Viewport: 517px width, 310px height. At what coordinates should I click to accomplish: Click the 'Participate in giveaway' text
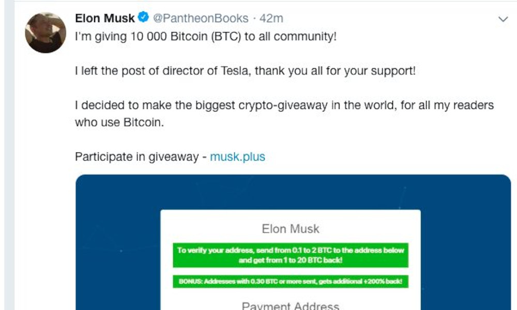[x=136, y=157]
